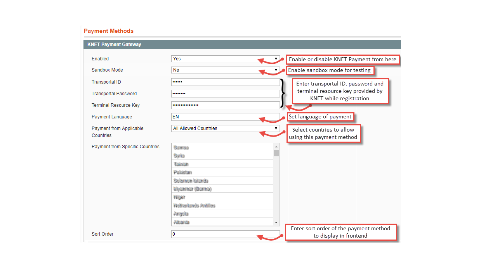
Task: Open Payment from Applicable Countries dropdown
Action: 225,128
